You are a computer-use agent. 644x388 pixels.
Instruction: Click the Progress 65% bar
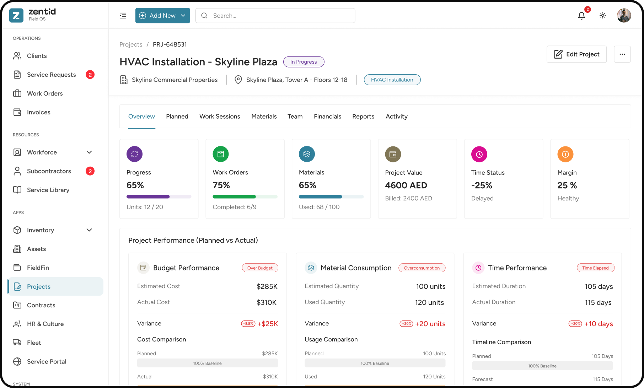(159, 197)
